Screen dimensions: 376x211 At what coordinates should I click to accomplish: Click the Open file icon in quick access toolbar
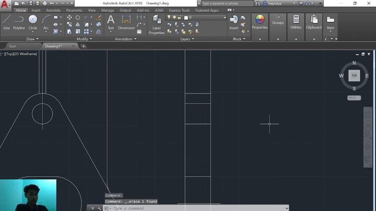[23, 4]
